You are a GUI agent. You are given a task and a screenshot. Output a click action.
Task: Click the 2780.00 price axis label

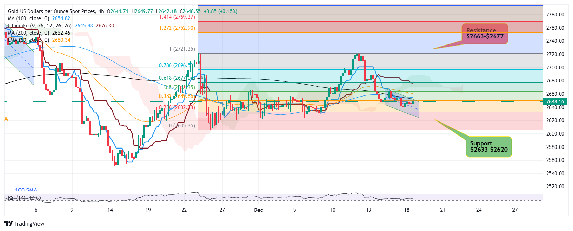point(555,15)
